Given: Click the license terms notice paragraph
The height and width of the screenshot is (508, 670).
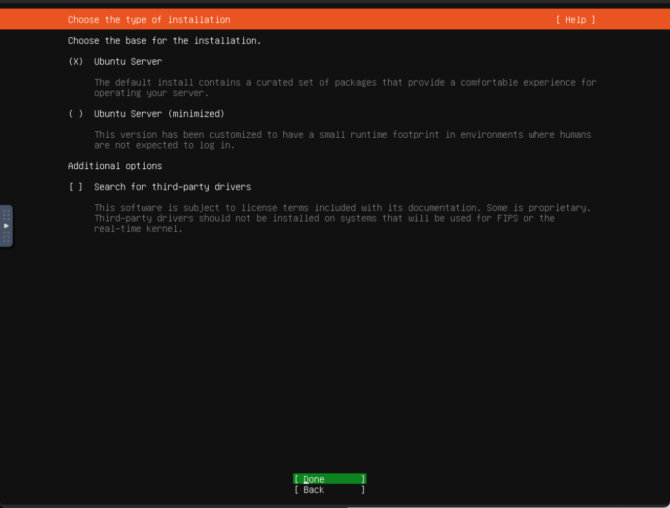Looking at the screenshot, I should coord(342,218).
